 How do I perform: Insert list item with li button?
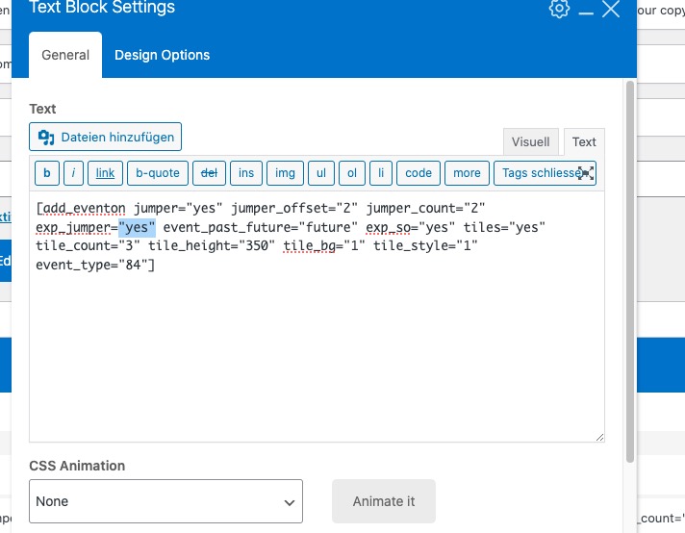click(x=381, y=173)
